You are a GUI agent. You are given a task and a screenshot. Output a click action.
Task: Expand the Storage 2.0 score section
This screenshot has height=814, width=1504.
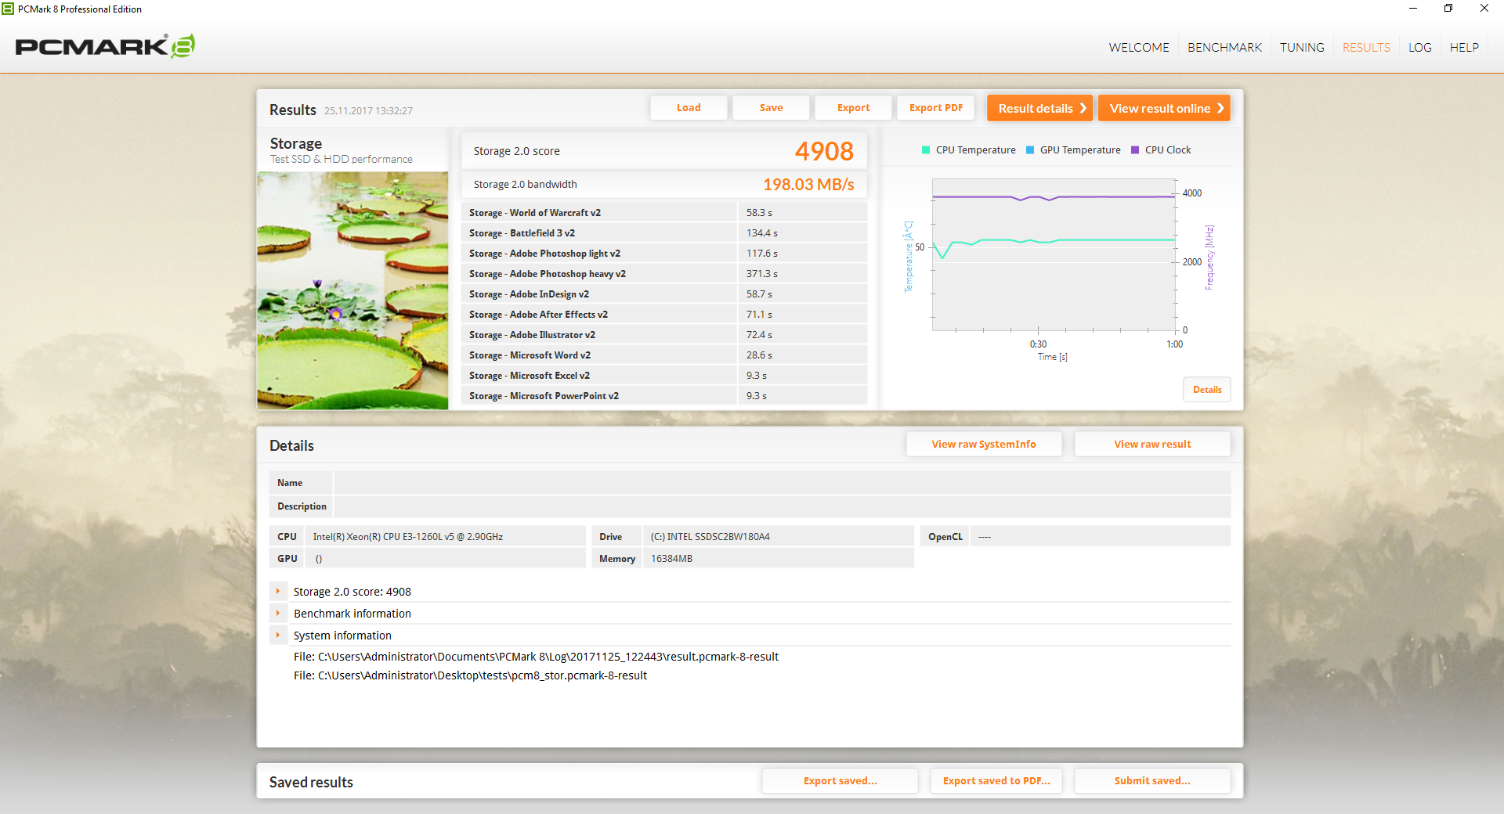[278, 592]
